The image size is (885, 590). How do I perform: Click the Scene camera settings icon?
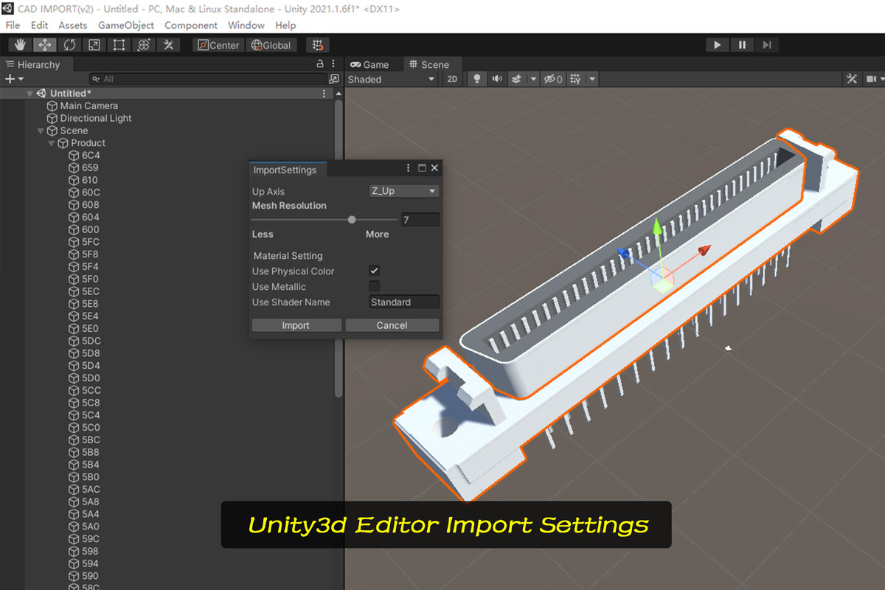(872, 79)
